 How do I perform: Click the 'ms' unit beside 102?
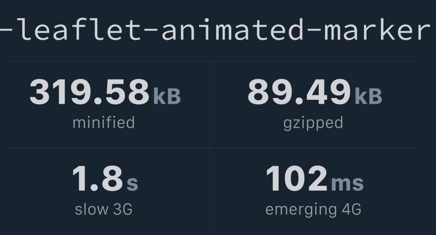(x=347, y=184)
